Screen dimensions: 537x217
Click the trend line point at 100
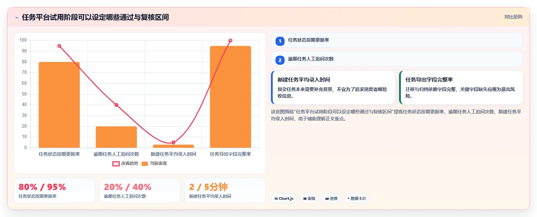point(230,41)
